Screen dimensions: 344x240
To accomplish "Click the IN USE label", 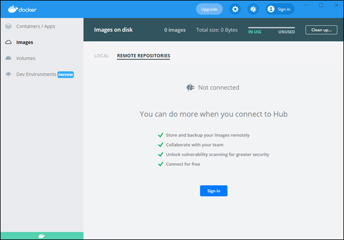I will tap(255, 32).
